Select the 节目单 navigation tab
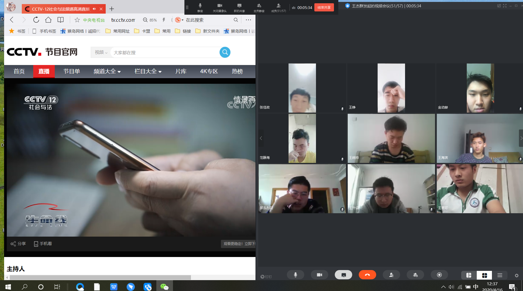The width and height of the screenshot is (523, 291). pos(71,72)
